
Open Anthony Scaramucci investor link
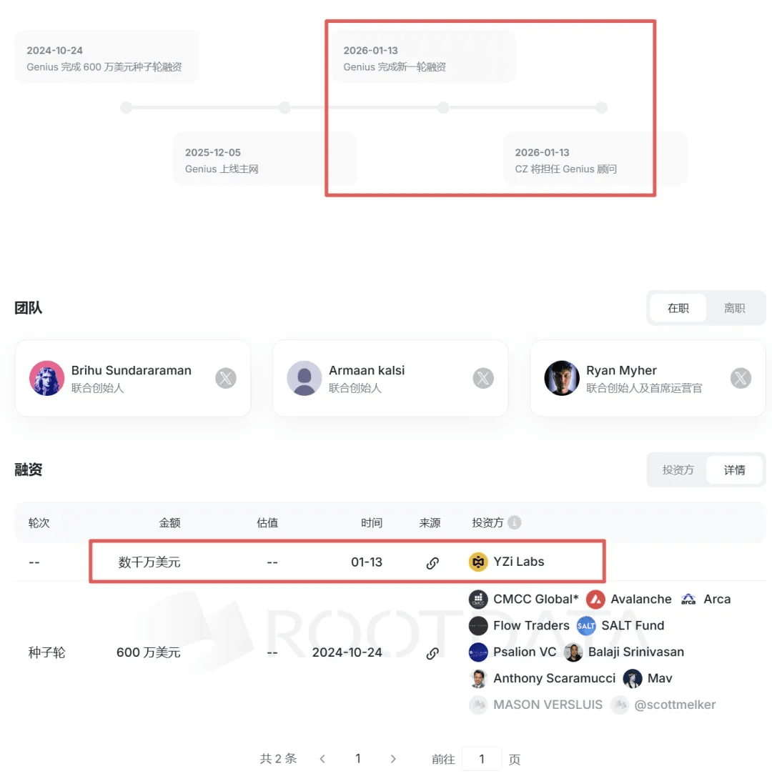pos(554,678)
